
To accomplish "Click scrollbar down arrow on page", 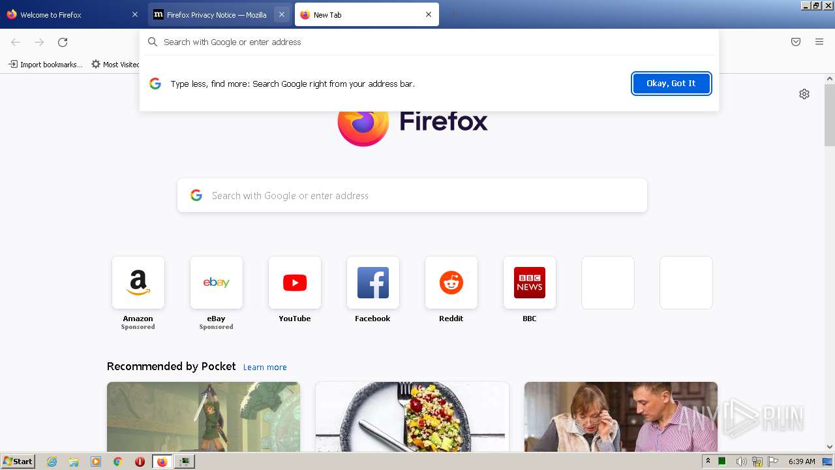I will (x=830, y=447).
